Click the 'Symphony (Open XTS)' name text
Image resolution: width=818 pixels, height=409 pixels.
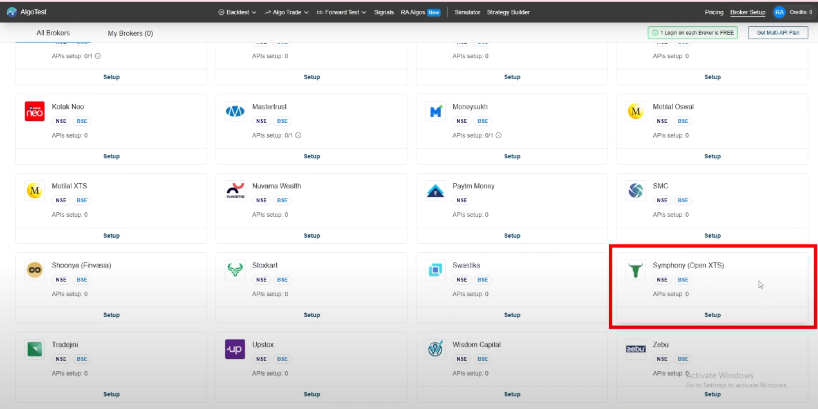click(x=689, y=266)
